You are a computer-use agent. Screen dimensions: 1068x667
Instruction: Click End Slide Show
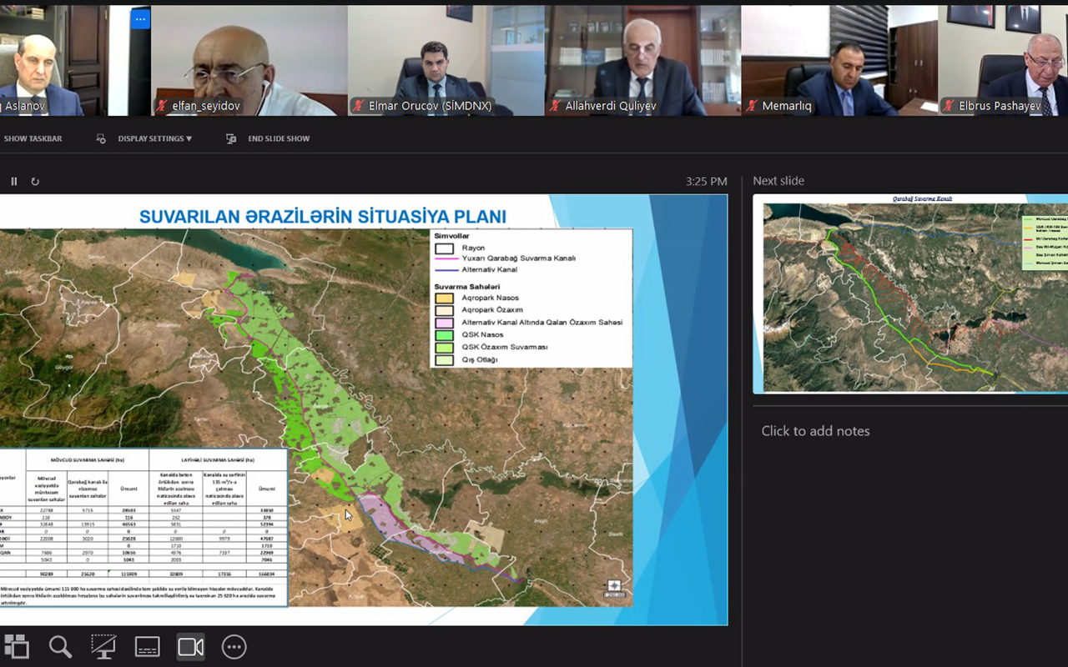[x=279, y=138]
